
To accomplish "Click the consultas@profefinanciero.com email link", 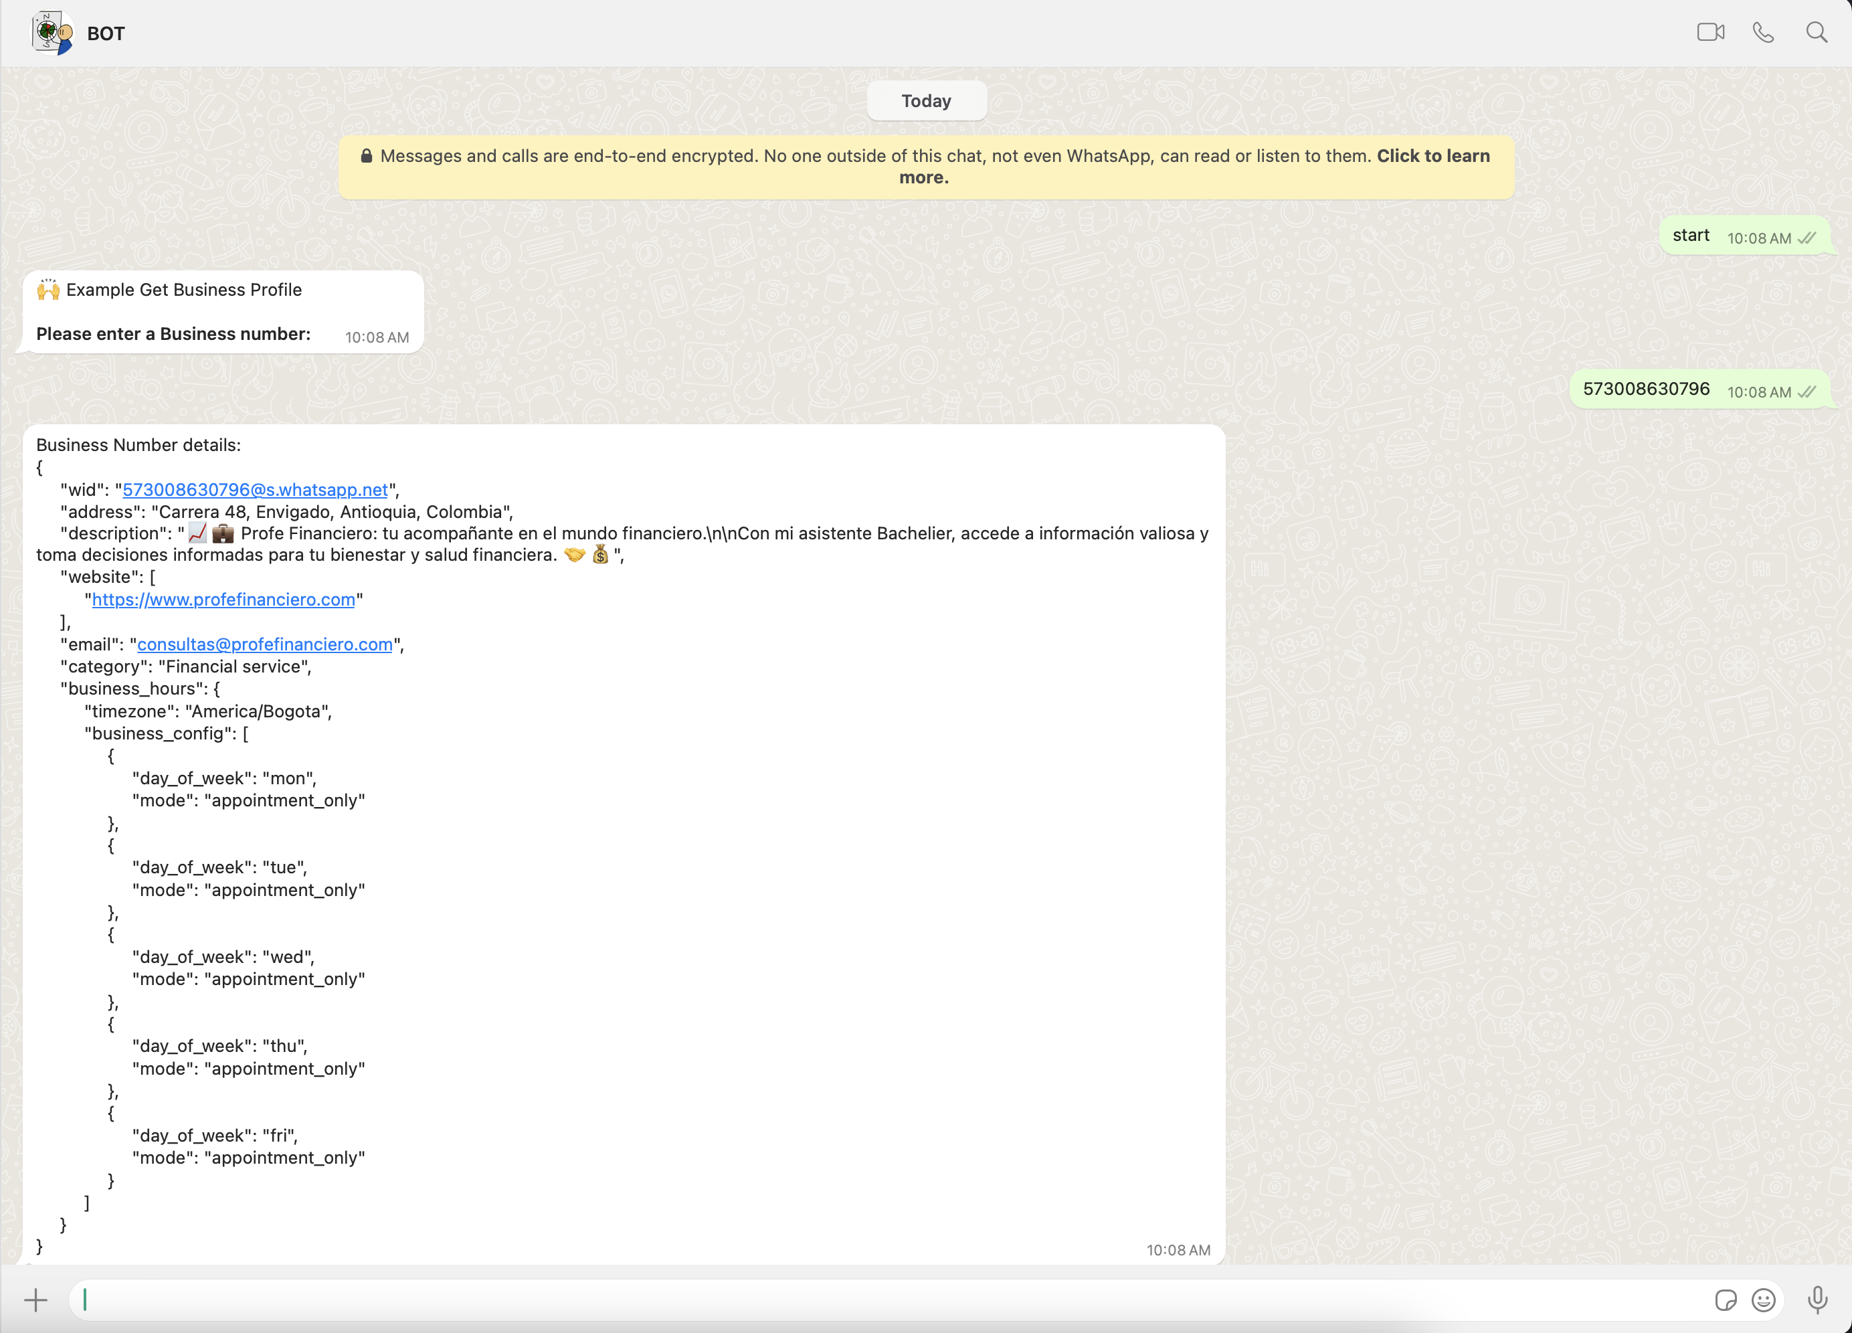I will [264, 644].
